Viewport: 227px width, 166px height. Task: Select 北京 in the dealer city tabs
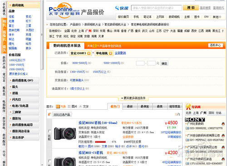(x=188, y=113)
